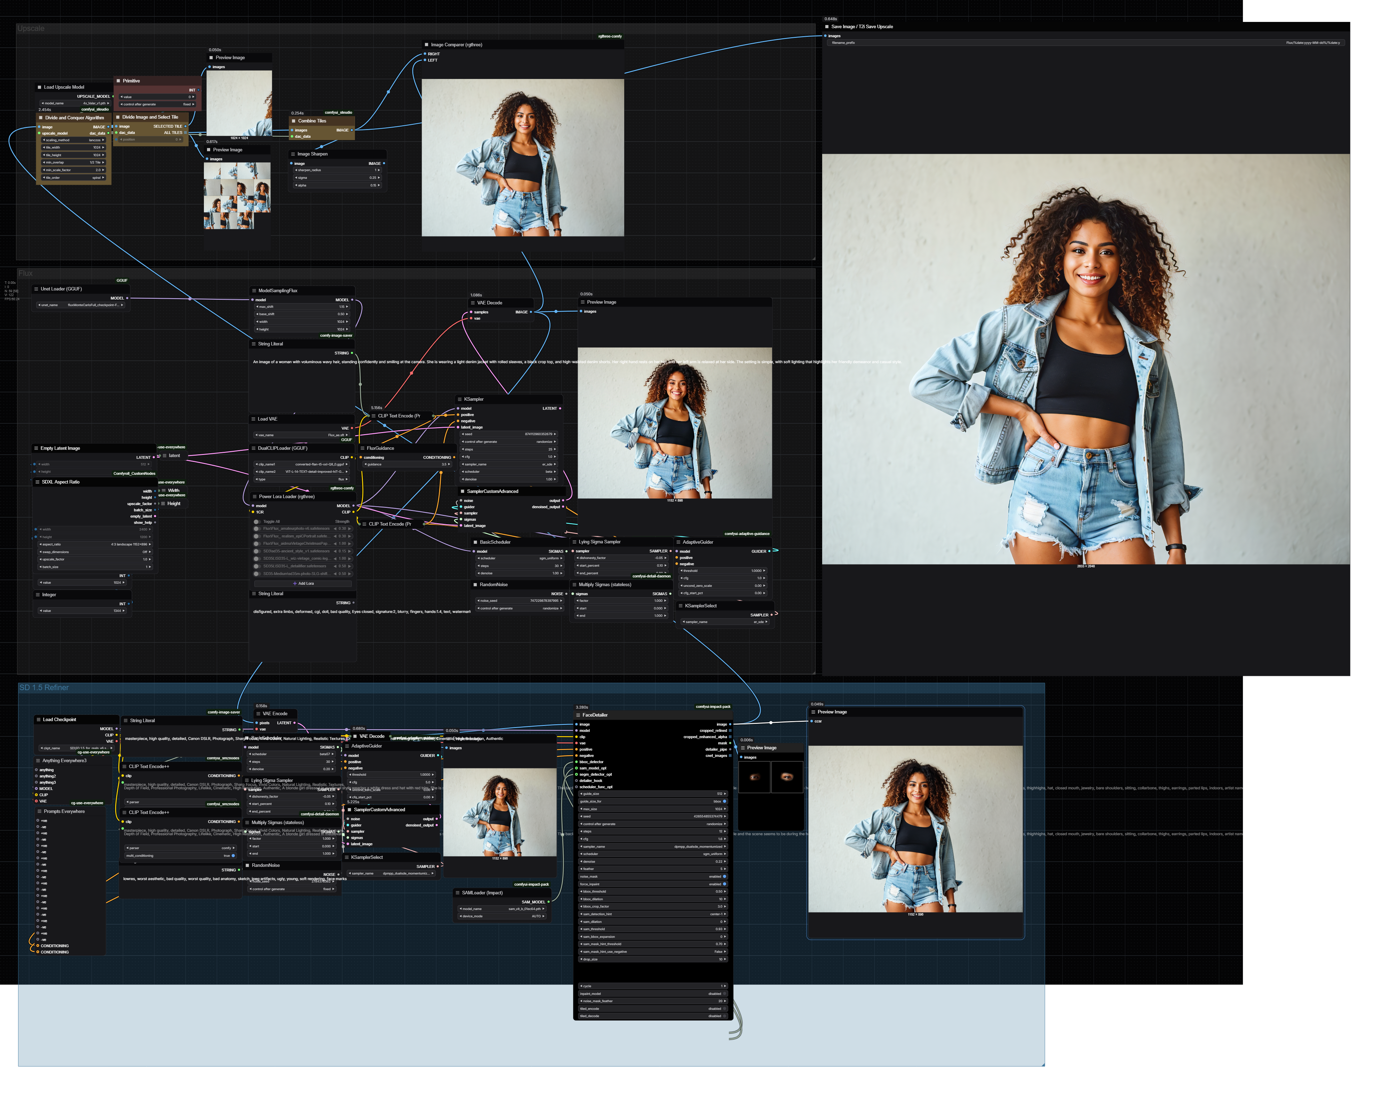This screenshot has width=1381, height=1094.
Task: Click the Image Sharpen node title icon
Action: coord(293,154)
